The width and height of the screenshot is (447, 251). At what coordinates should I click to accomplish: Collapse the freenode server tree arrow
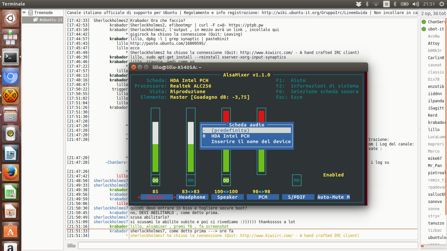coord(25,13)
